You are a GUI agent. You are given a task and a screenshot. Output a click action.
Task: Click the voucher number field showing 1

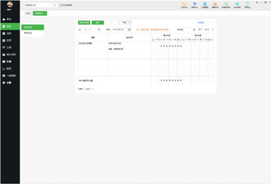(x=93, y=30)
